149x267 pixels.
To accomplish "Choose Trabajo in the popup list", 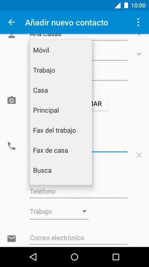I will pyautogui.click(x=61, y=70).
